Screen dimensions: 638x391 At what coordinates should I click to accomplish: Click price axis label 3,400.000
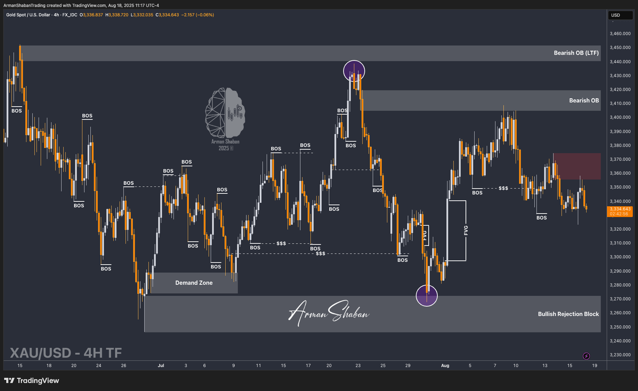[x=620, y=117]
